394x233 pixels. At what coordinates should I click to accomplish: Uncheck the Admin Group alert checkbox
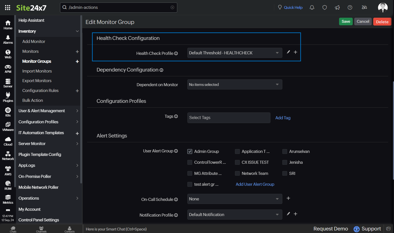190,151
